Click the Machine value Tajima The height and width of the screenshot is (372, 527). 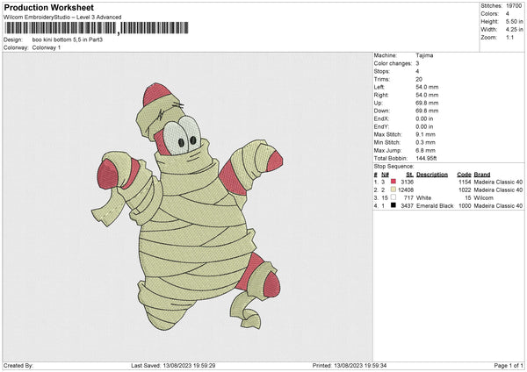pyautogui.click(x=425, y=54)
